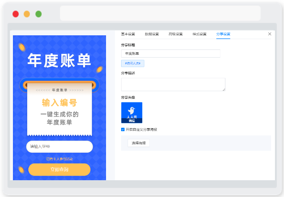Image resolution: width=284 pixels, height=197 pixels.
Task: Select the 年度账单 headline in preview
Action: click(59, 60)
